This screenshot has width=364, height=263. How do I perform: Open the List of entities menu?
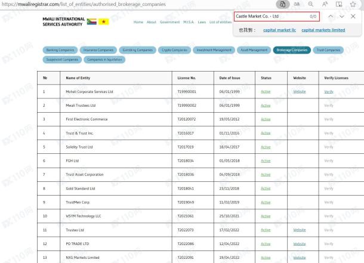click(220, 22)
